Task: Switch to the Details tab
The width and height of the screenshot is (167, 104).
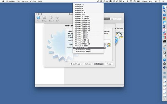Action: (x=107, y=19)
